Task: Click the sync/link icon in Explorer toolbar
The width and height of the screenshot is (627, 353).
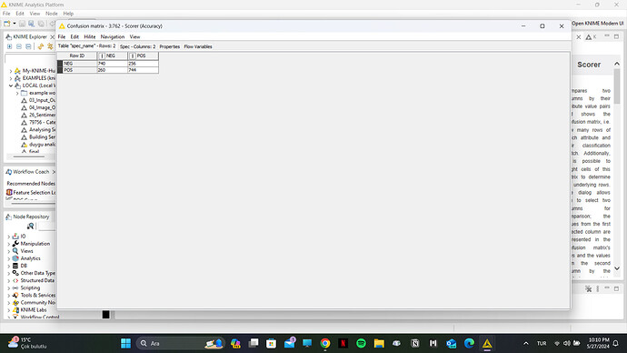Action: click(x=41, y=46)
